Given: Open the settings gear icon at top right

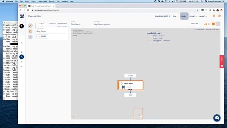Looking at the screenshot, I should coord(214,16).
